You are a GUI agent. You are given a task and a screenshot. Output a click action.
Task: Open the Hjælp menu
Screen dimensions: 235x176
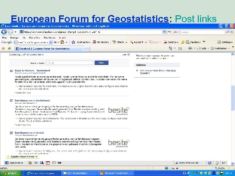pyautogui.click(x=62, y=38)
